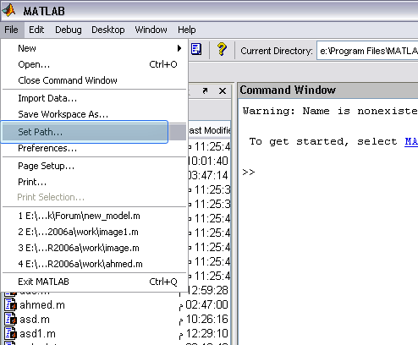This screenshot has height=345, width=418.
Task: Close the Current Directory panel
Action: [x=223, y=90]
